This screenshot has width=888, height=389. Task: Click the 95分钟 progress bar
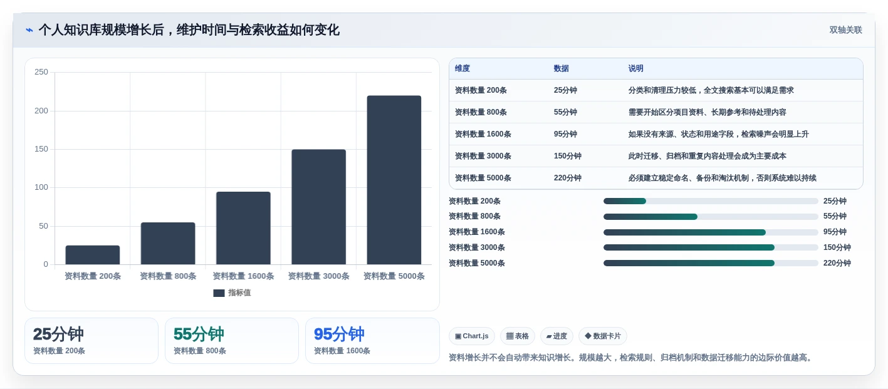(x=711, y=232)
